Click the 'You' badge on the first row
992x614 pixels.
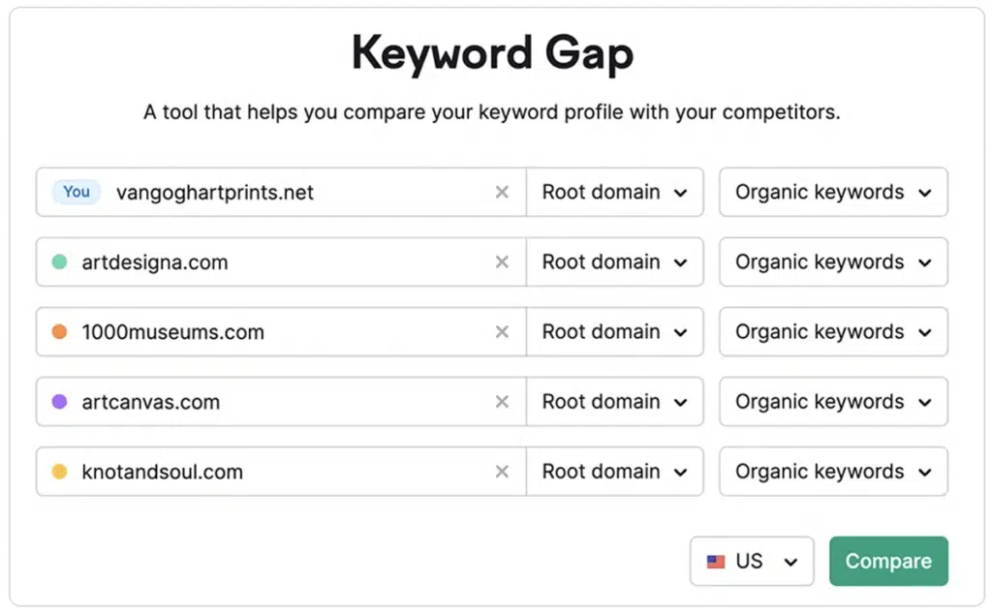click(x=75, y=192)
